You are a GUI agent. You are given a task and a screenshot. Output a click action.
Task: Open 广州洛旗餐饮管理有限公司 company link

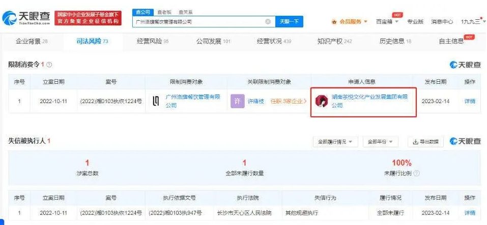193,101
